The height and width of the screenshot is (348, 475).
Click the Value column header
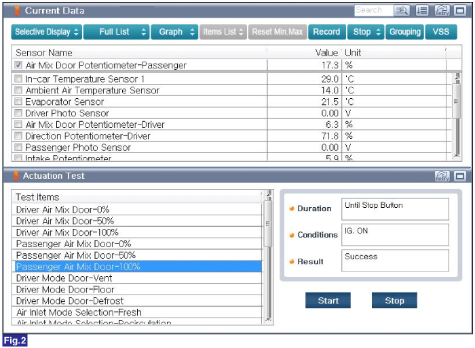304,53
